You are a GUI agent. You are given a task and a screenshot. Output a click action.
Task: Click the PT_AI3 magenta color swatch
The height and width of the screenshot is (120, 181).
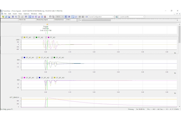49,37
